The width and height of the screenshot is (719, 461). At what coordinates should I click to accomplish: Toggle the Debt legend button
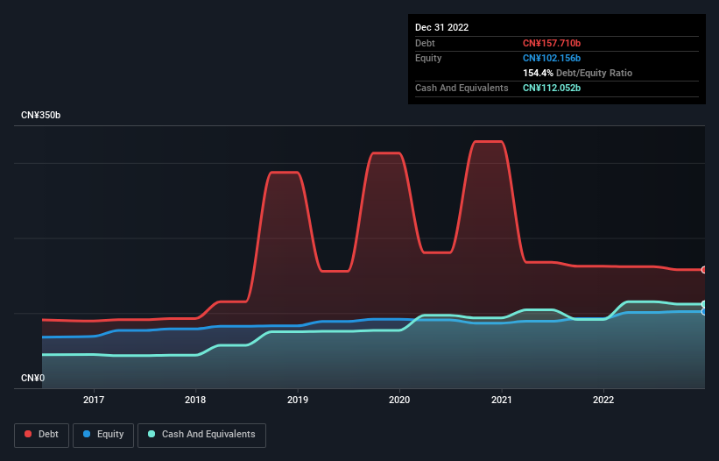pyautogui.click(x=42, y=435)
